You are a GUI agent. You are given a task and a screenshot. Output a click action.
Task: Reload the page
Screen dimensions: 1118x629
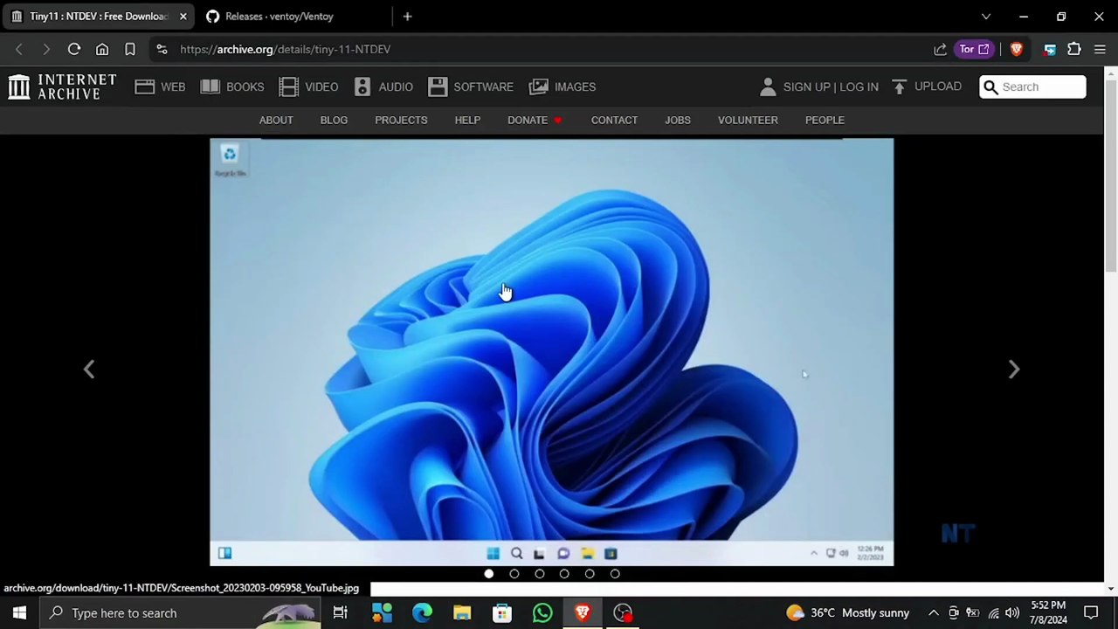pos(74,49)
